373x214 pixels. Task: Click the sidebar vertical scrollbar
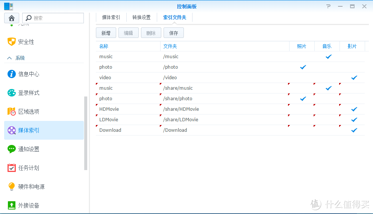point(86,133)
